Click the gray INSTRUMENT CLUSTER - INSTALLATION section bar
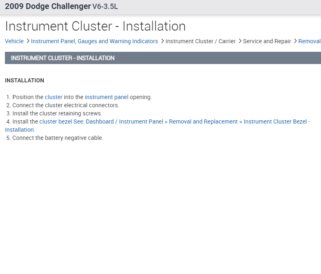 click(x=163, y=58)
